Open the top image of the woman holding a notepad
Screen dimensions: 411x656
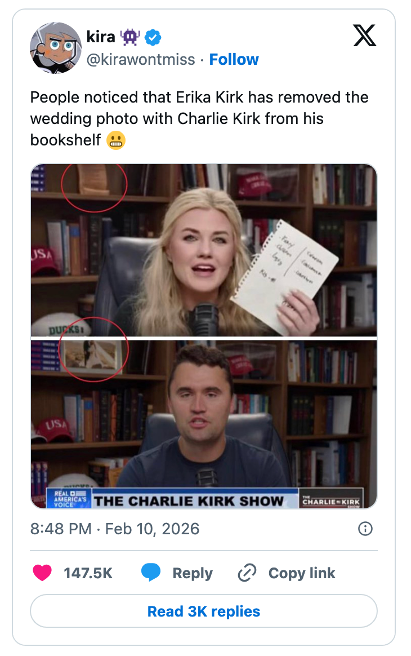point(204,250)
